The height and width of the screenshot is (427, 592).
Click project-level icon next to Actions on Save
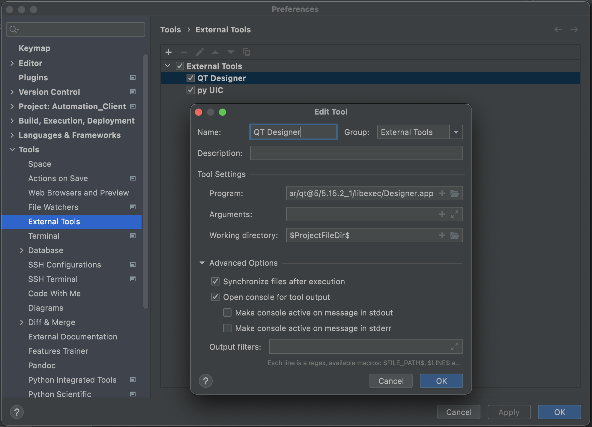click(x=133, y=178)
